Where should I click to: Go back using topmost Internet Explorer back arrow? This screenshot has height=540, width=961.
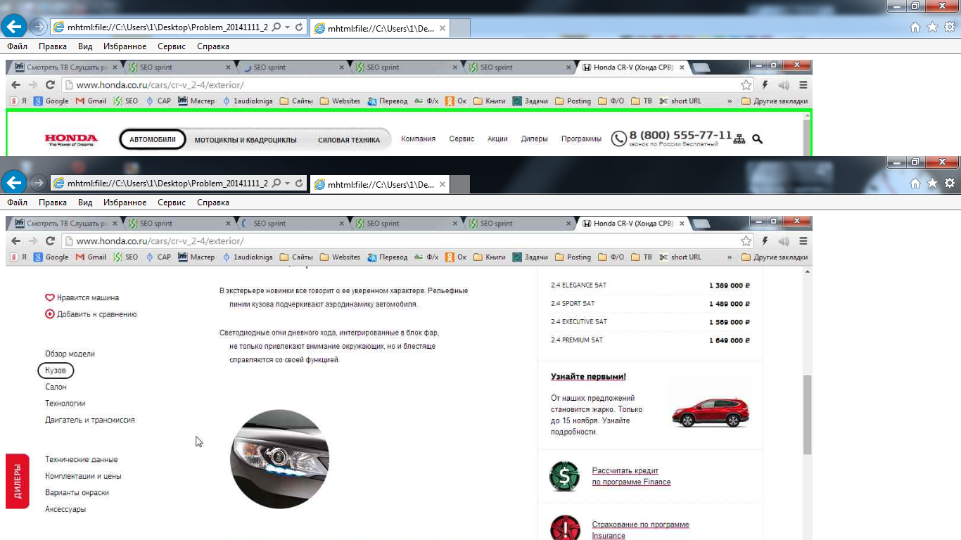click(14, 27)
